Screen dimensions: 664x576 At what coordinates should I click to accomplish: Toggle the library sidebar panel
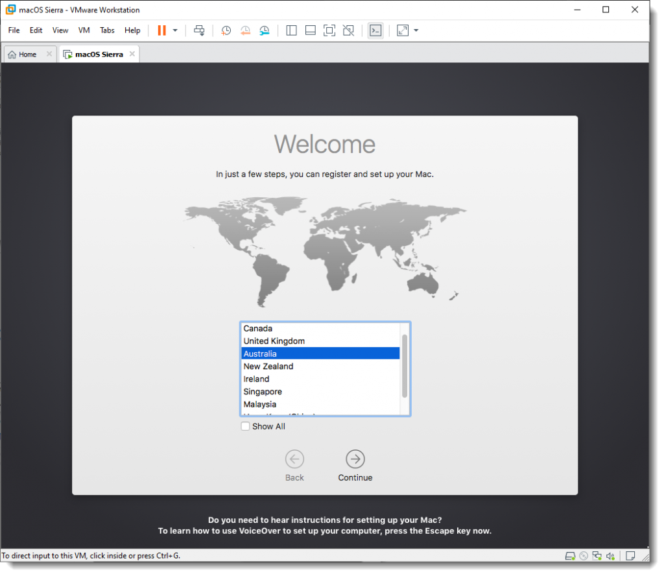coord(291,30)
